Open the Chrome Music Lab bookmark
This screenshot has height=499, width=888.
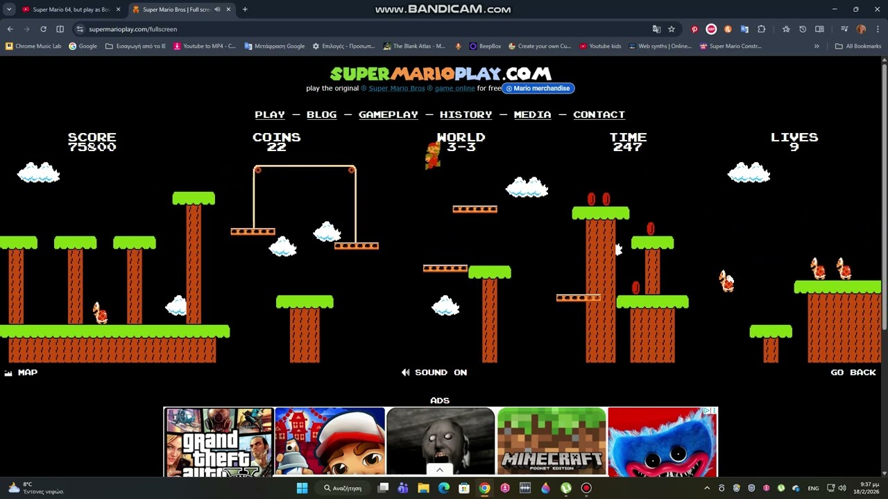coord(33,46)
